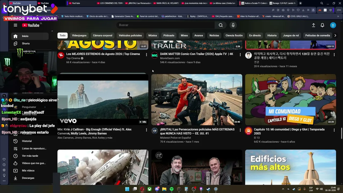Open the MovieGasm.com channel link
Screen dimensions: 343x193
[170, 58]
